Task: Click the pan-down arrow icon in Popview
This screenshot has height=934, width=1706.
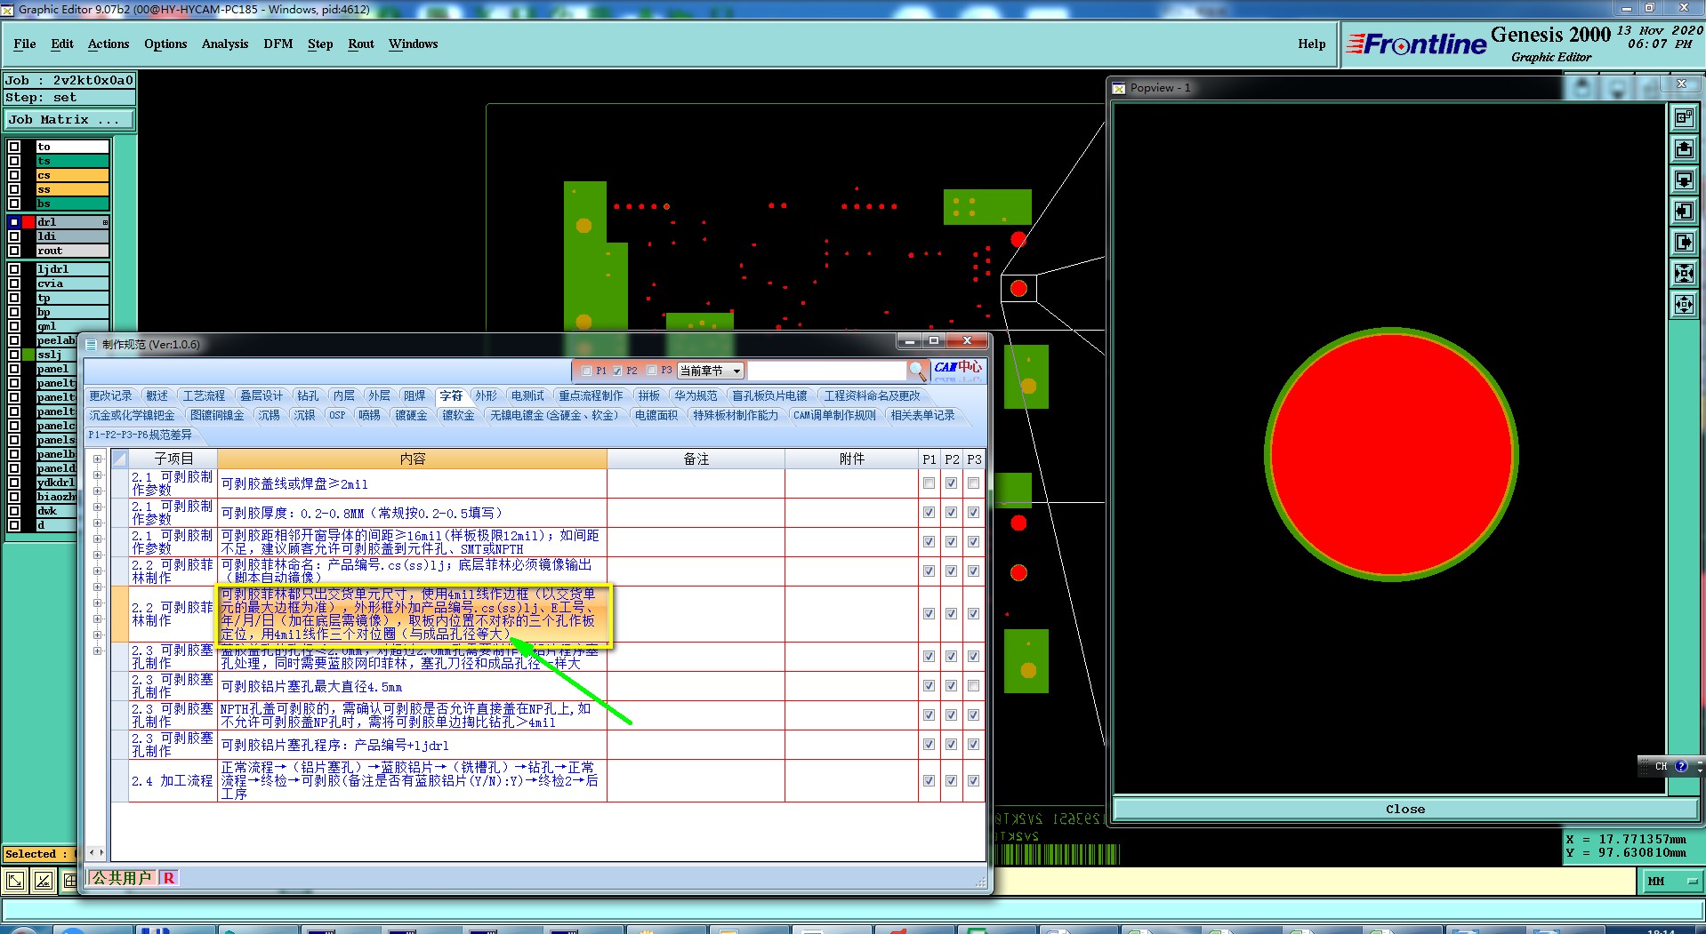Action: point(1684,180)
